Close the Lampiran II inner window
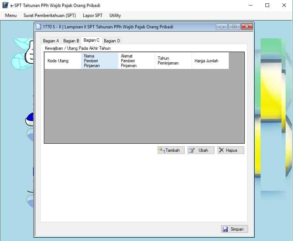Viewport: 293px width, 241px height. [x=247, y=27]
